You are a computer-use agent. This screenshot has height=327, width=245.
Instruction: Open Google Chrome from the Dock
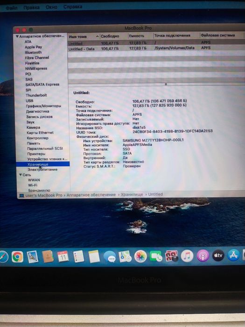pos(18,257)
